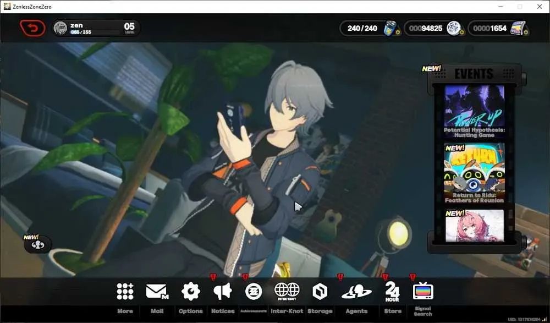
Task: Open the Options gear icon
Action: click(190, 292)
